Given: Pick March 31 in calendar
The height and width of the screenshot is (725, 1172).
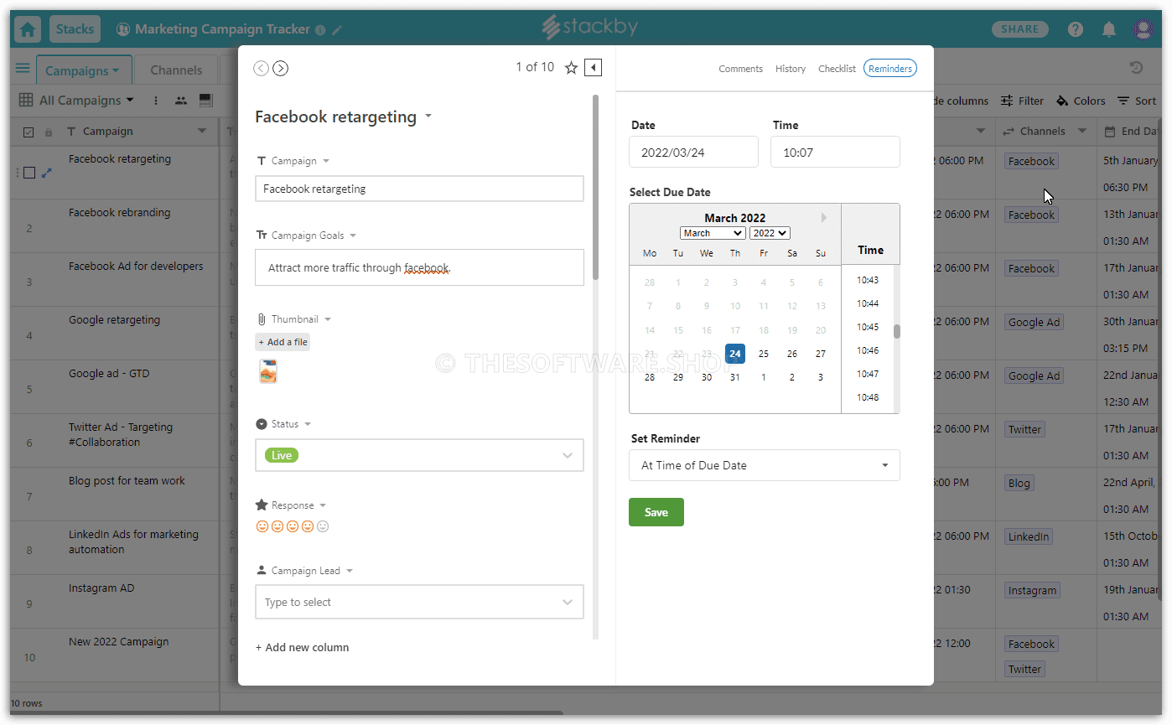Looking at the screenshot, I should coord(735,377).
